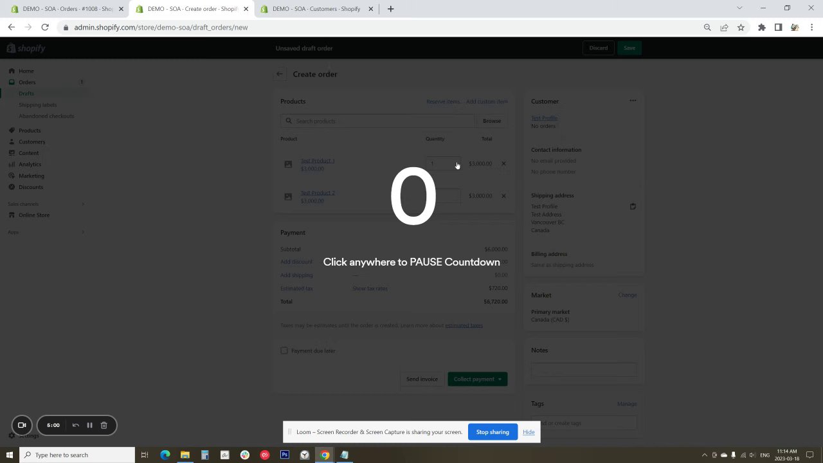Open File Explorer from taskbar
Image resolution: width=823 pixels, height=463 pixels.
185,455
